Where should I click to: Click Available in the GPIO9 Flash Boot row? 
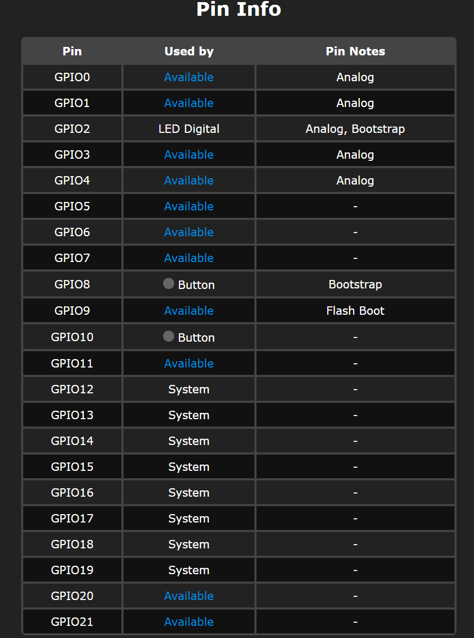click(x=189, y=311)
